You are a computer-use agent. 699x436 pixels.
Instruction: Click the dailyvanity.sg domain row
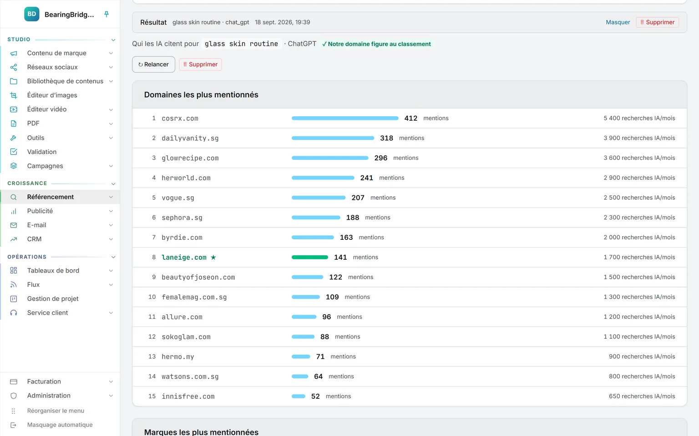[x=410, y=138]
